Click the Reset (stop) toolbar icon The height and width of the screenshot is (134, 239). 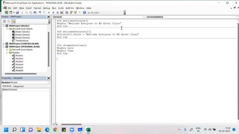[58, 13]
